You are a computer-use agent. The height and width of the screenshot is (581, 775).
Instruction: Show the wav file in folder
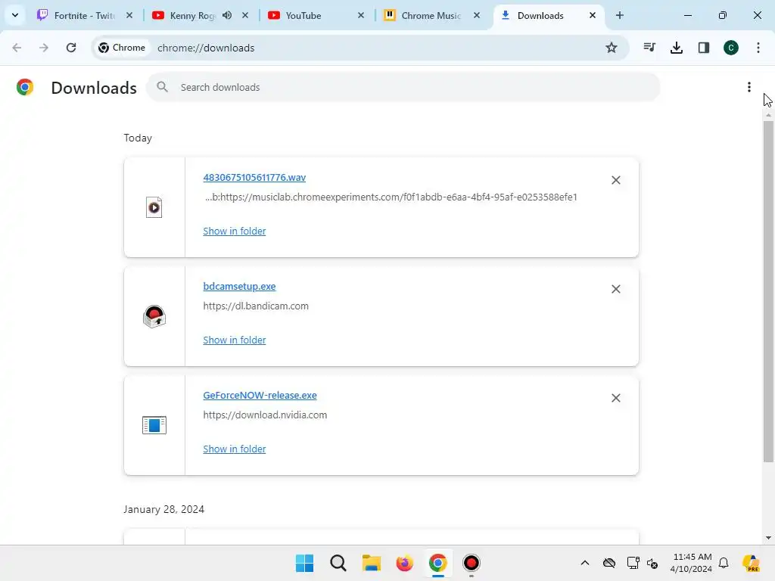click(235, 231)
